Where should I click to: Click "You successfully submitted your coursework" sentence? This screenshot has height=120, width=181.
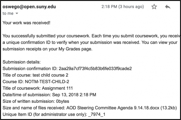click(x=46, y=36)
